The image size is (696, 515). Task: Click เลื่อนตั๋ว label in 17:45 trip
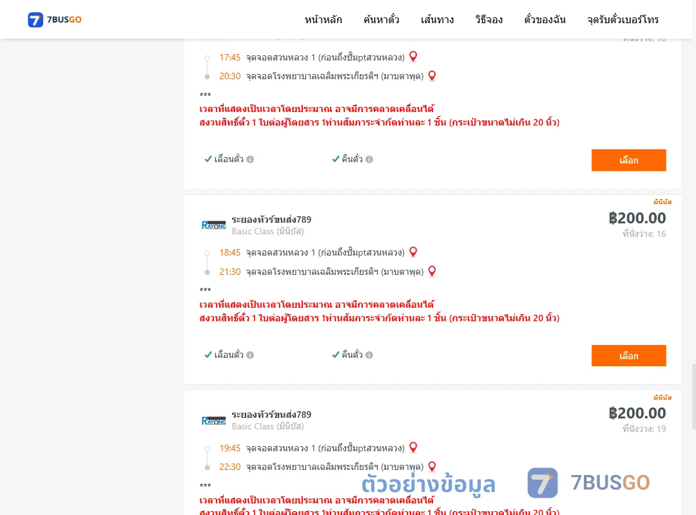(x=229, y=159)
